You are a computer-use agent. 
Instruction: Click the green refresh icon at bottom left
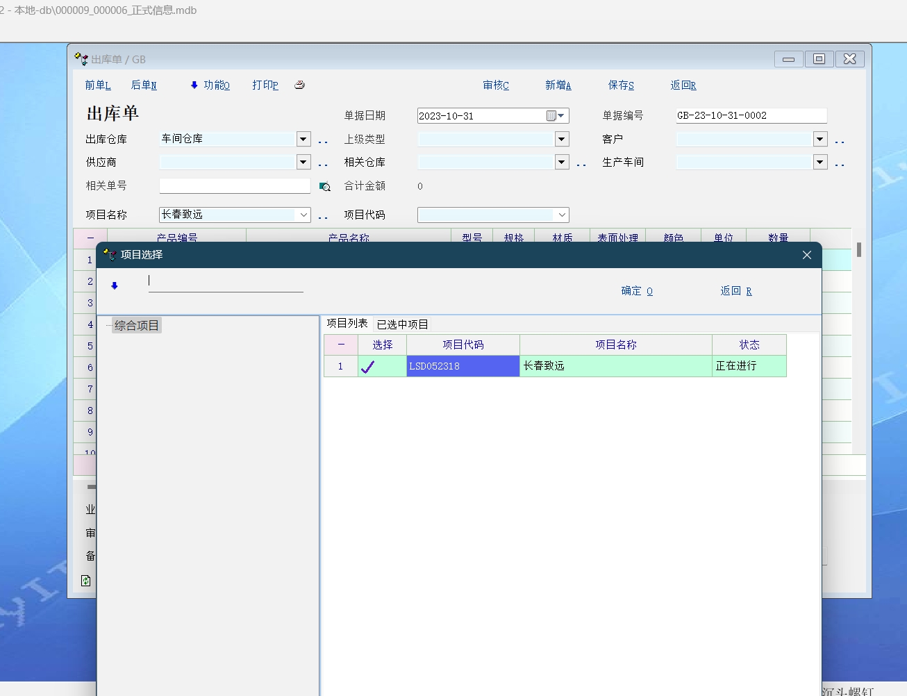pos(85,581)
